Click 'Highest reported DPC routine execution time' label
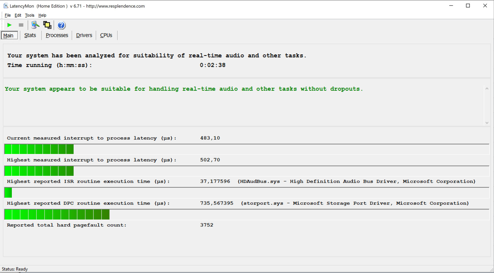The width and height of the screenshot is (494, 273). click(x=88, y=203)
